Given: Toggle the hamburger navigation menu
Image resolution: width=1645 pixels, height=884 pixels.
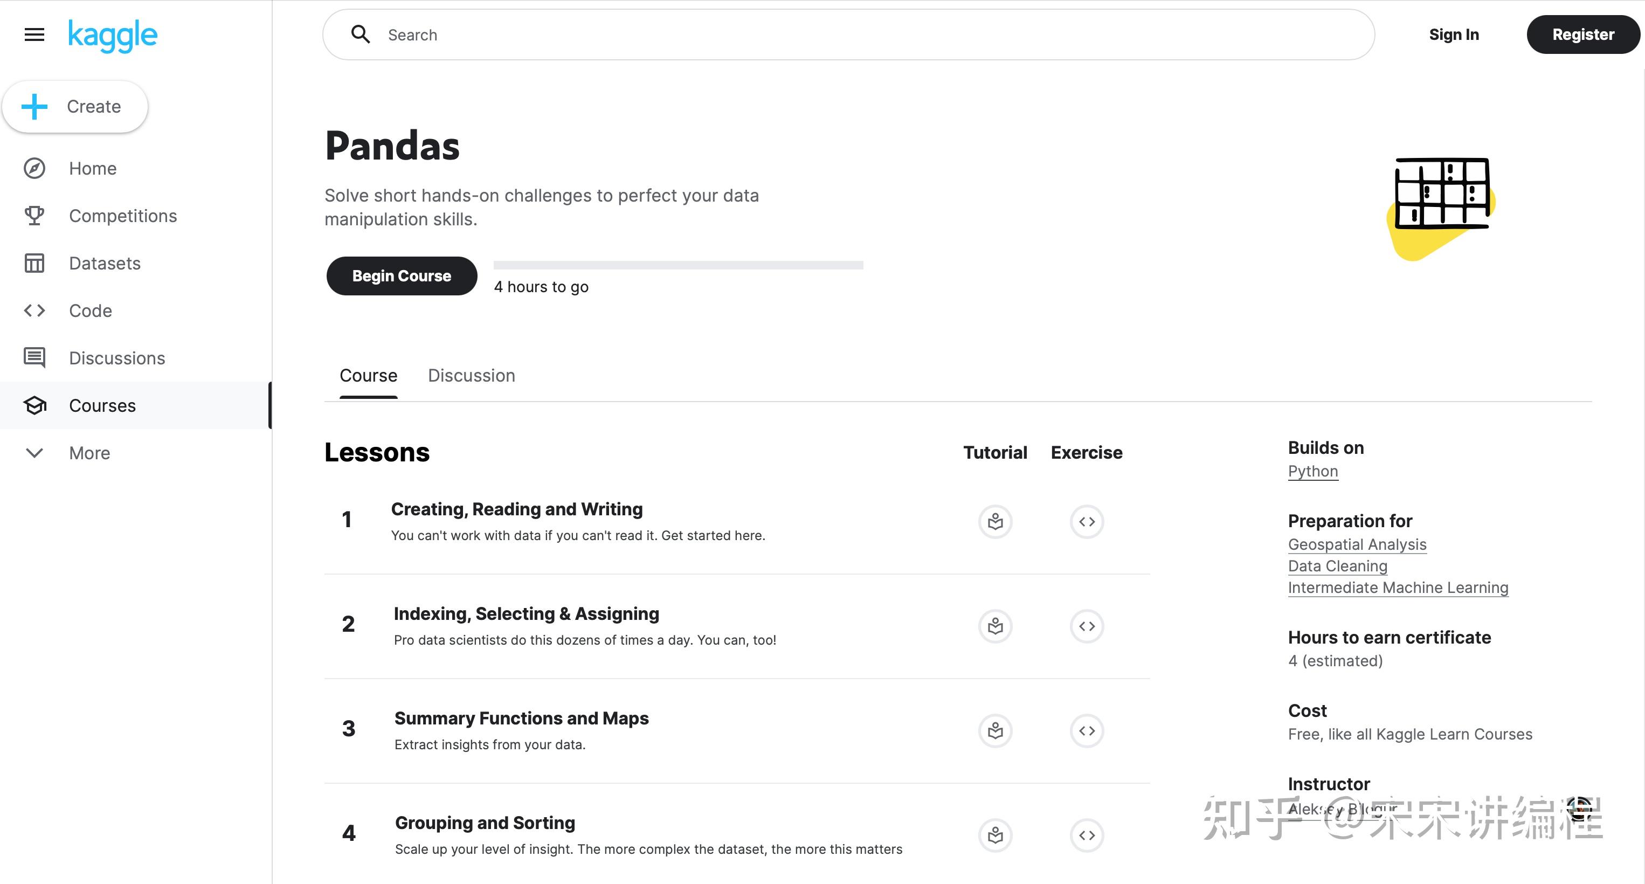Looking at the screenshot, I should click(x=34, y=34).
